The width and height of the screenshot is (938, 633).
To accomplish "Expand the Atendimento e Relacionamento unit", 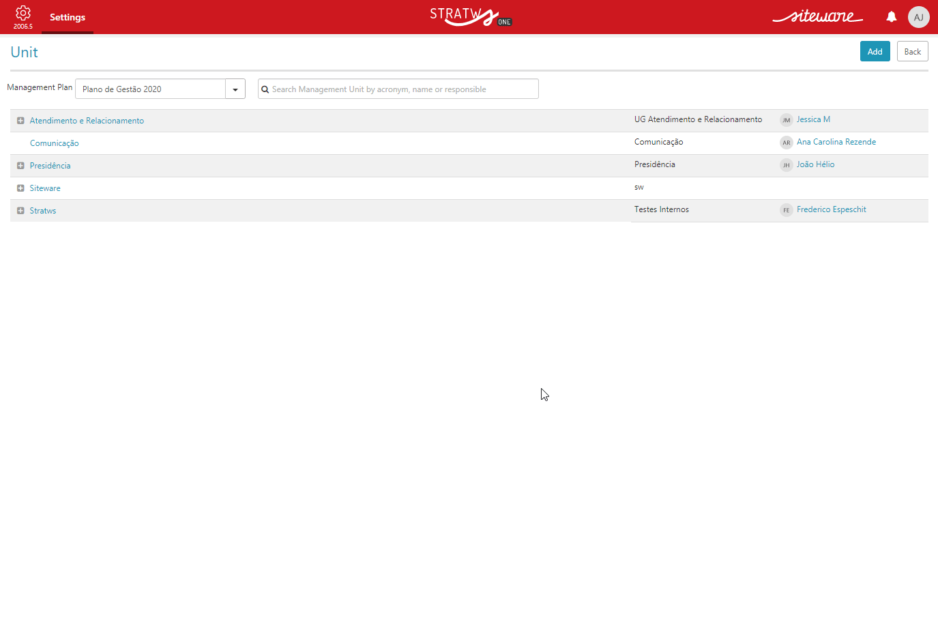I will click(x=20, y=121).
